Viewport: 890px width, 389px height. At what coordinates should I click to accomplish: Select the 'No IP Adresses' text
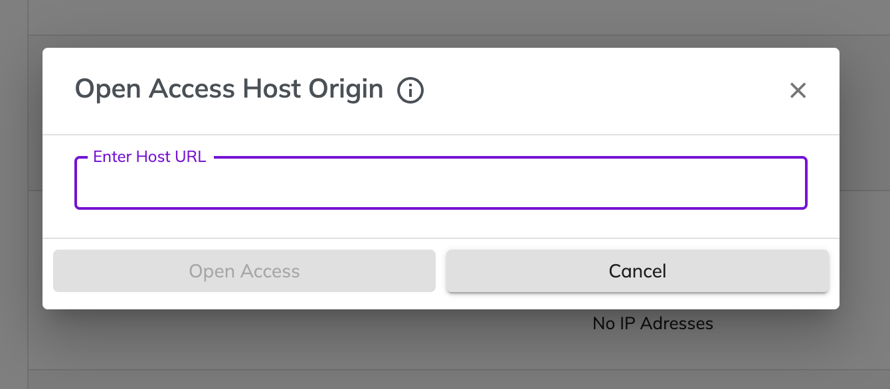click(x=653, y=324)
